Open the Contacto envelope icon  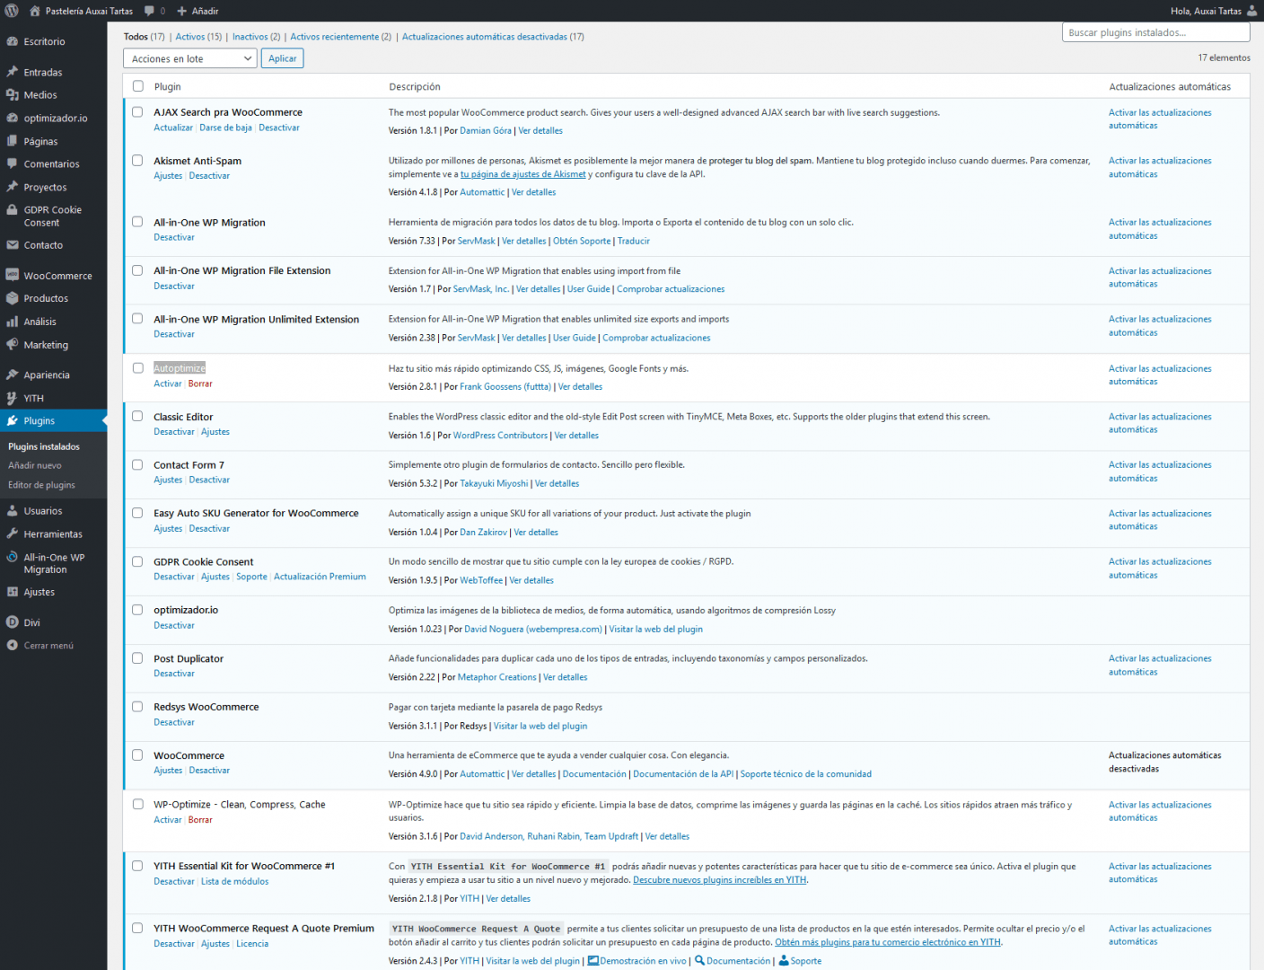[12, 244]
